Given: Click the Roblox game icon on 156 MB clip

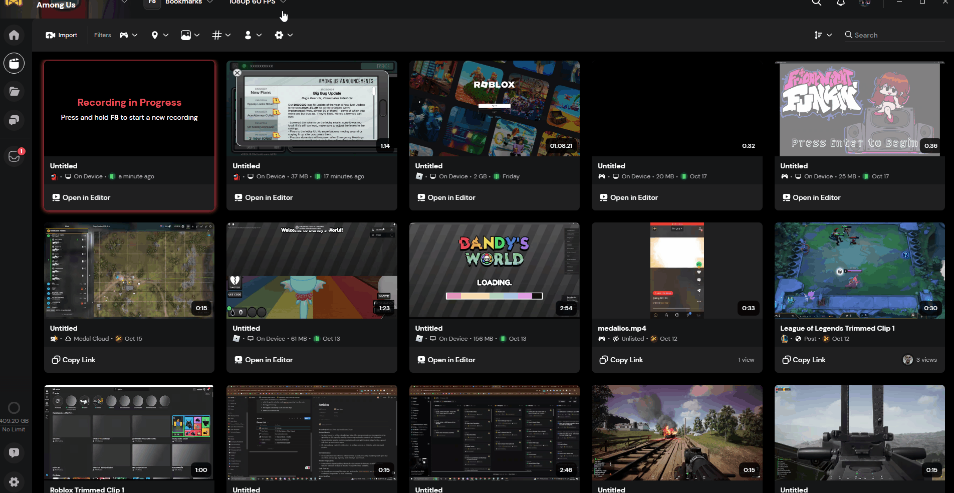Looking at the screenshot, I should 419,339.
